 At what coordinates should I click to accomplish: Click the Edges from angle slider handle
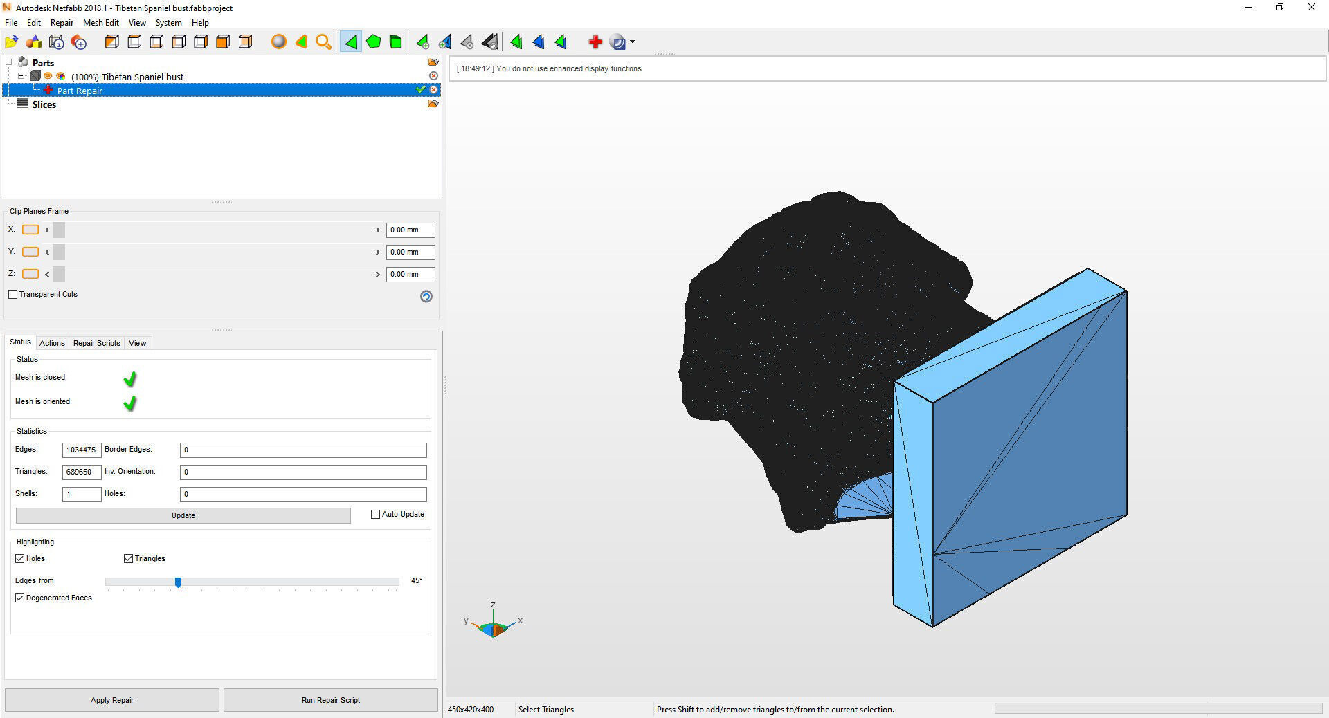pyautogui.click(x=178, y=582)
